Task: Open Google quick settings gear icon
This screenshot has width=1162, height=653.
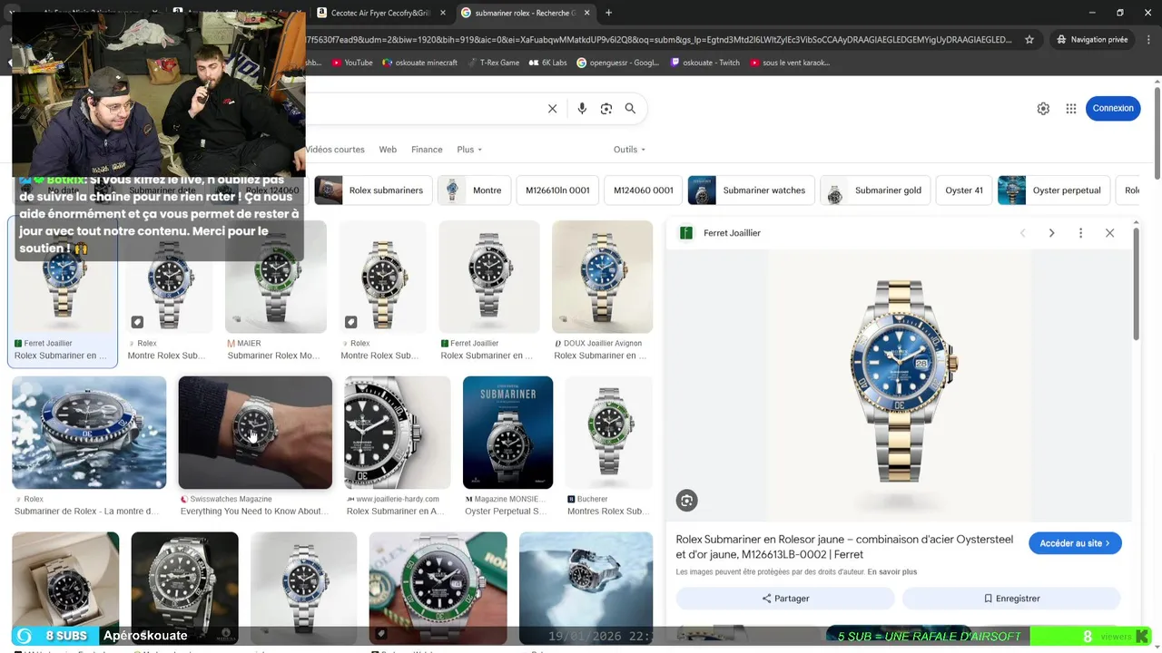Action: [x=1043, y=109]
